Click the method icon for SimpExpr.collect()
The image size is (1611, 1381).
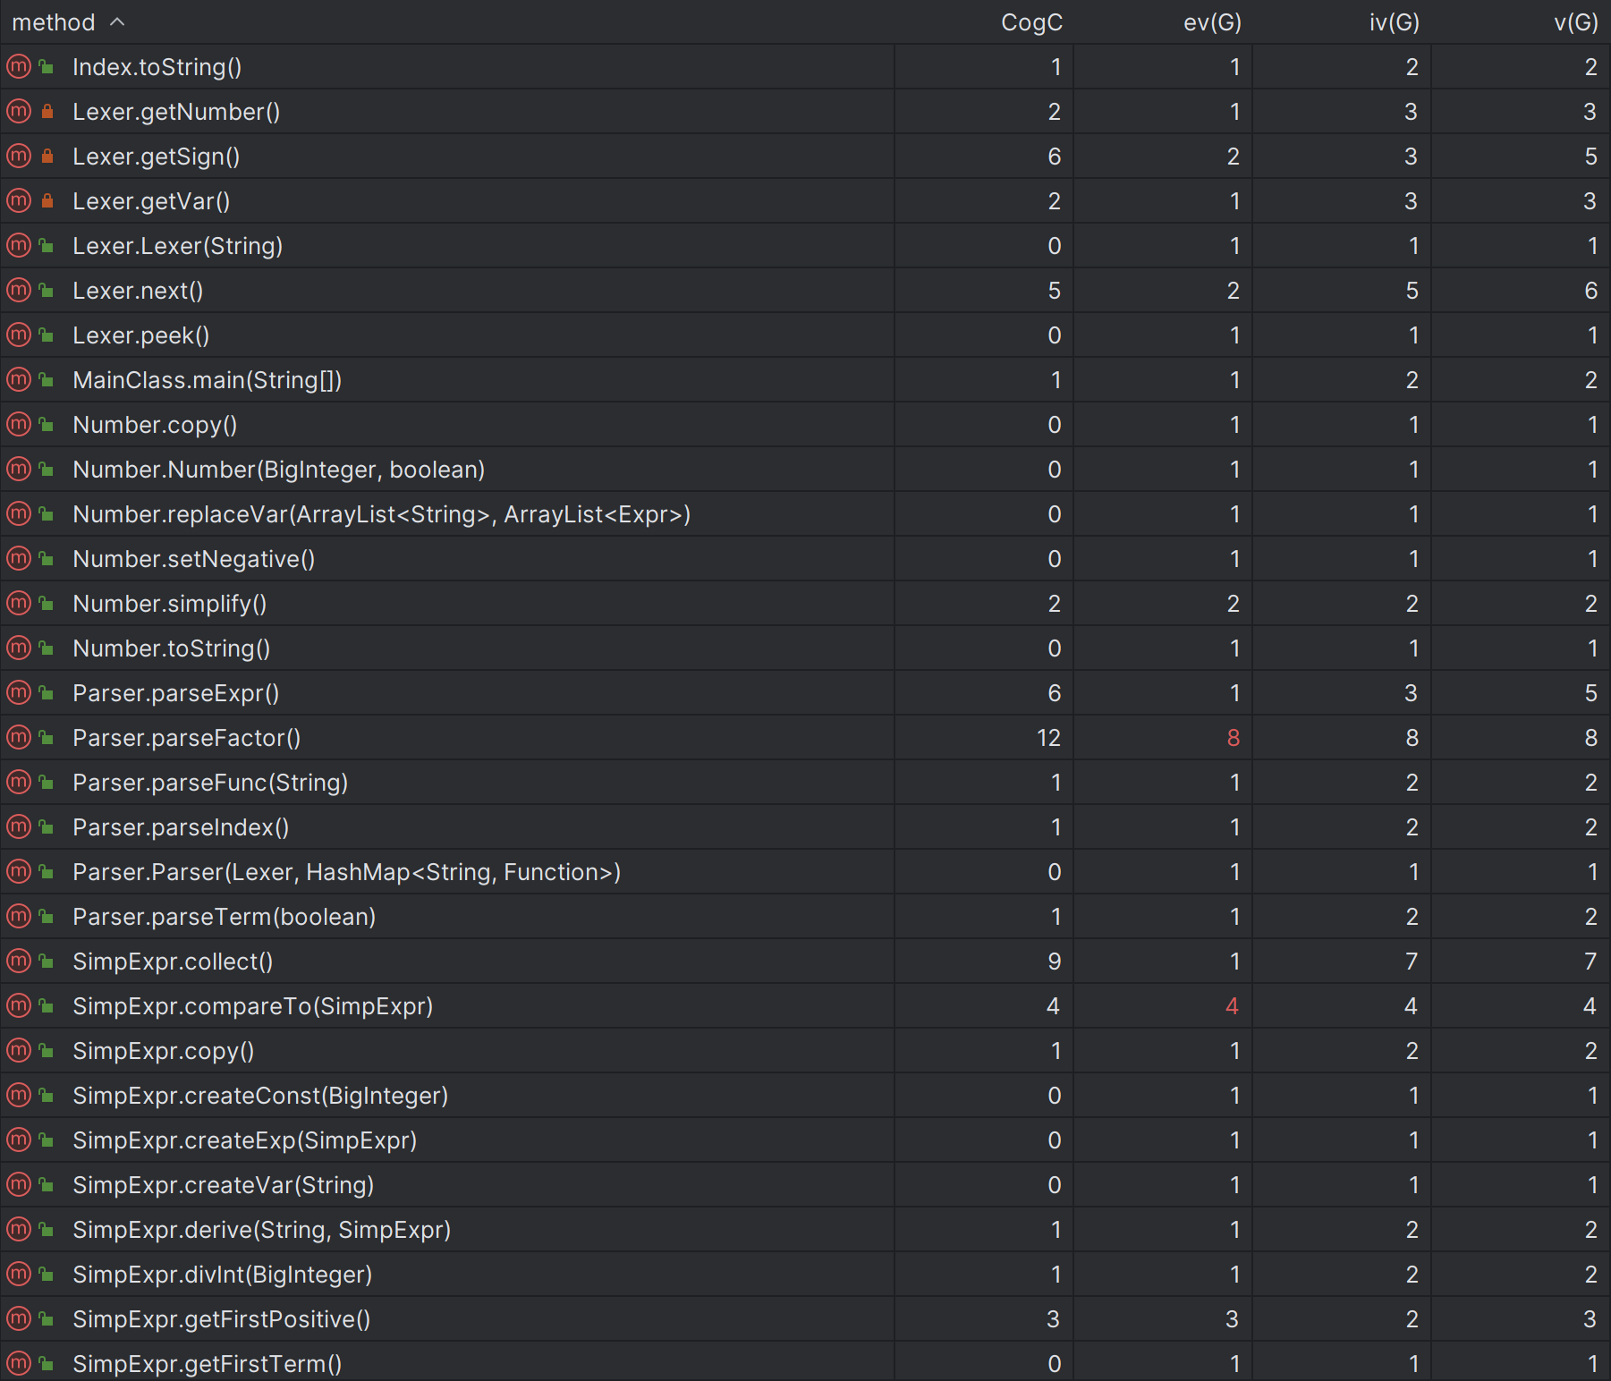coord(19,961)
